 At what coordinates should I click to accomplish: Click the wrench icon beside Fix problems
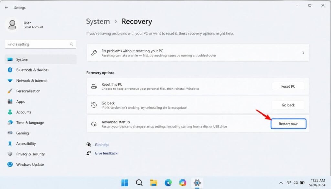[x=94, y=53]
